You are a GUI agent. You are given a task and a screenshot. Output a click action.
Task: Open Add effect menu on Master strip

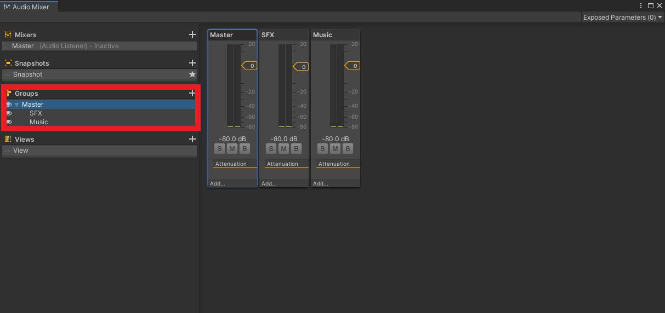tap(232, 183)
